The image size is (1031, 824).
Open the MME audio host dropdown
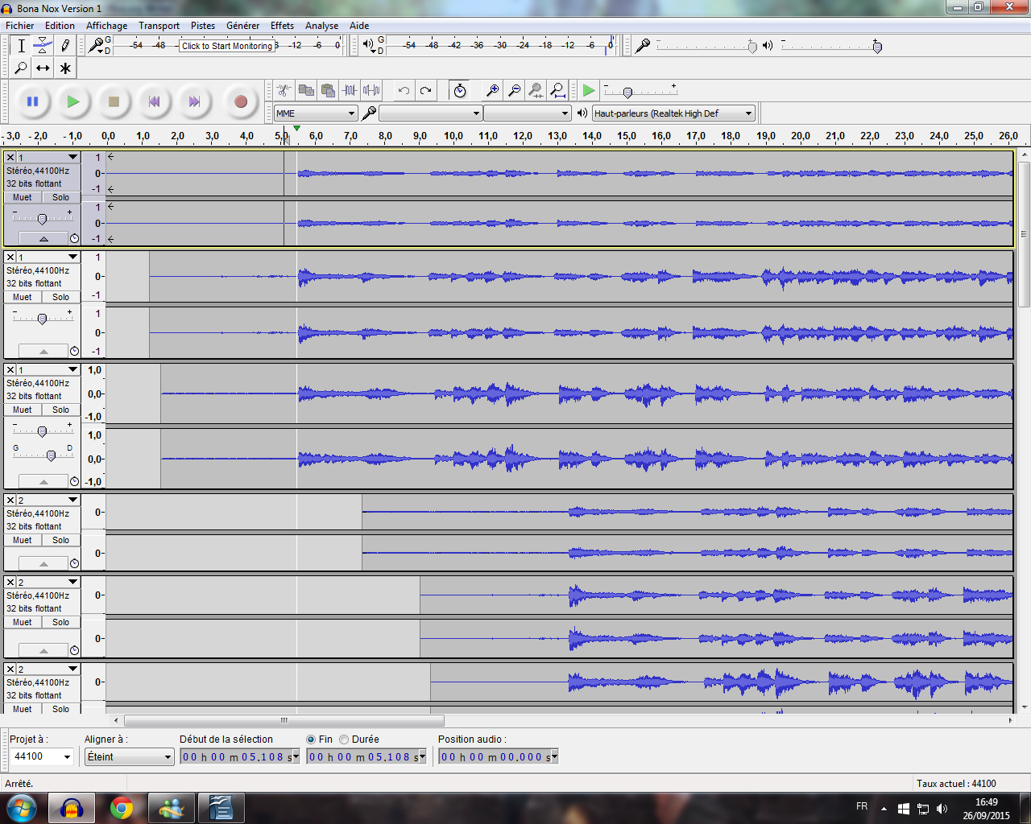coord(316,113)
